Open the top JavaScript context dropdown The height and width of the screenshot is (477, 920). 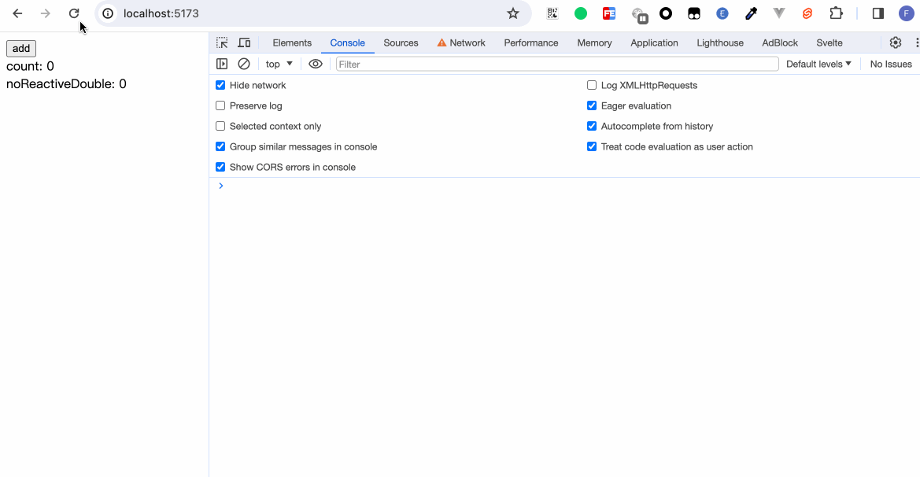point(279,64)
